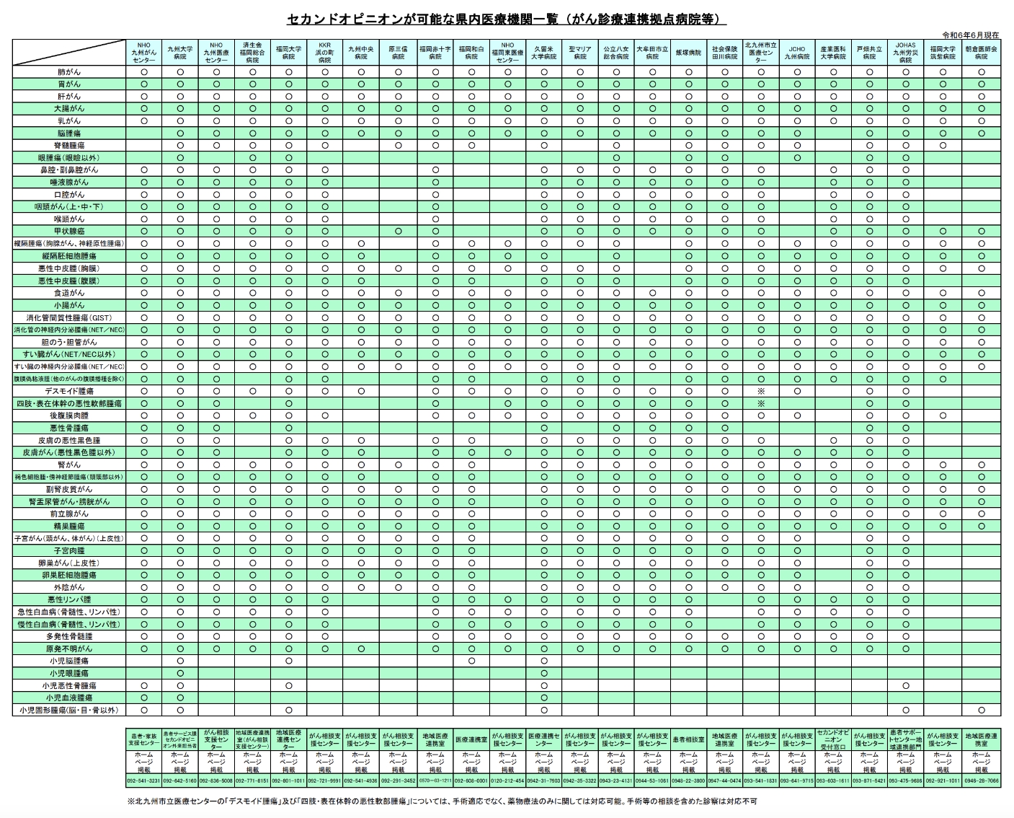Select the セカンドオピニオン受付窓口 contact cell
The height and width of the screenshot is (818, 1014).
(833, 739)
